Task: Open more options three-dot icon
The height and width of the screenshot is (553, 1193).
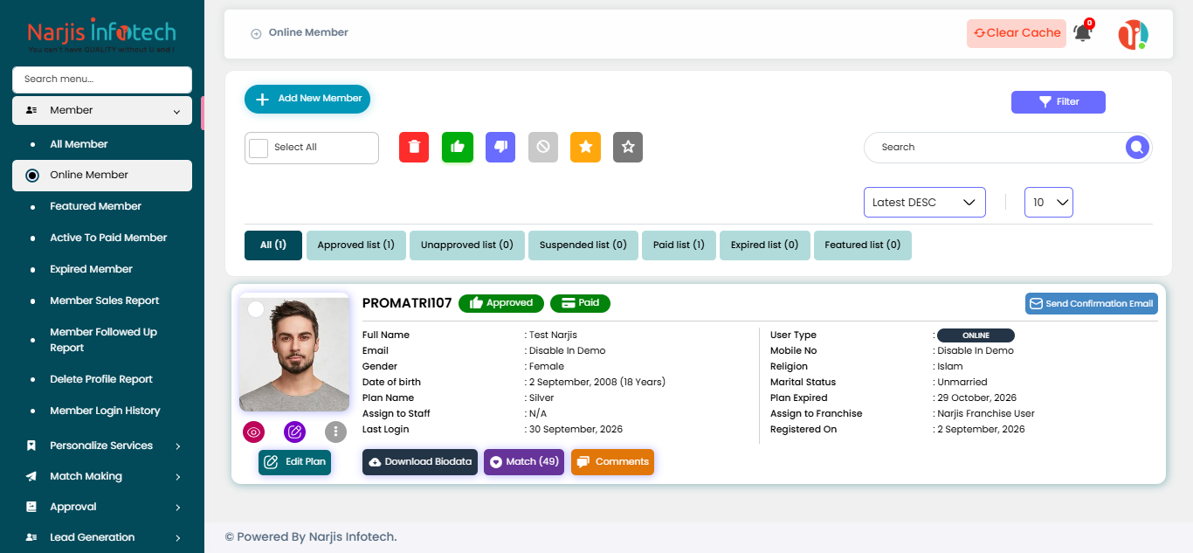Action: click(336, 432)
